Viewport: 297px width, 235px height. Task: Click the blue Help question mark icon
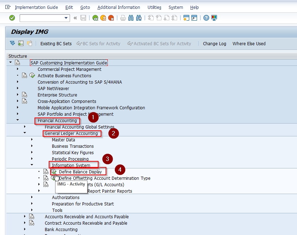(x=206, y=18)
